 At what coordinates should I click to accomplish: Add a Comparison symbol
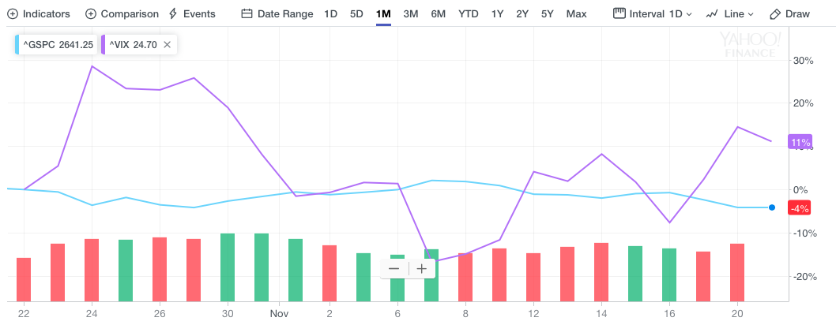click(x=122, y=14)
